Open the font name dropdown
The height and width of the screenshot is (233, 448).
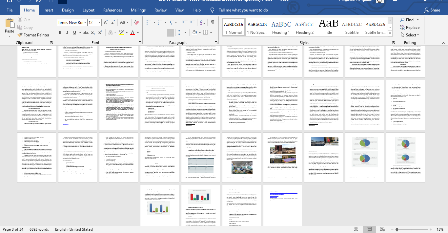point(85,22)
